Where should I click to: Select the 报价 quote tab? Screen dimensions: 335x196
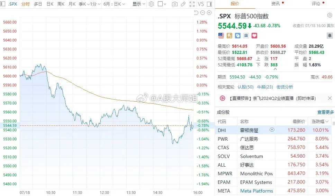[x=235, y=4]
